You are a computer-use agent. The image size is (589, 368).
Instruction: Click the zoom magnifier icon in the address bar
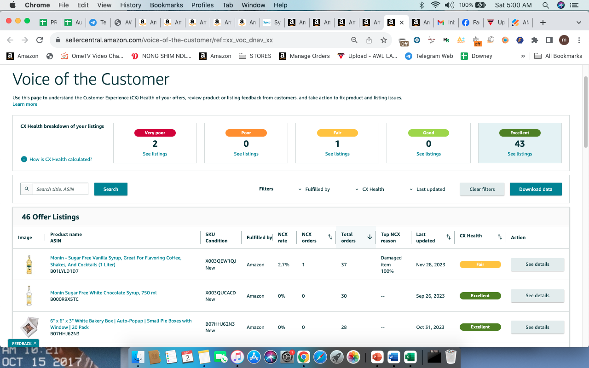tap(354, 40)
